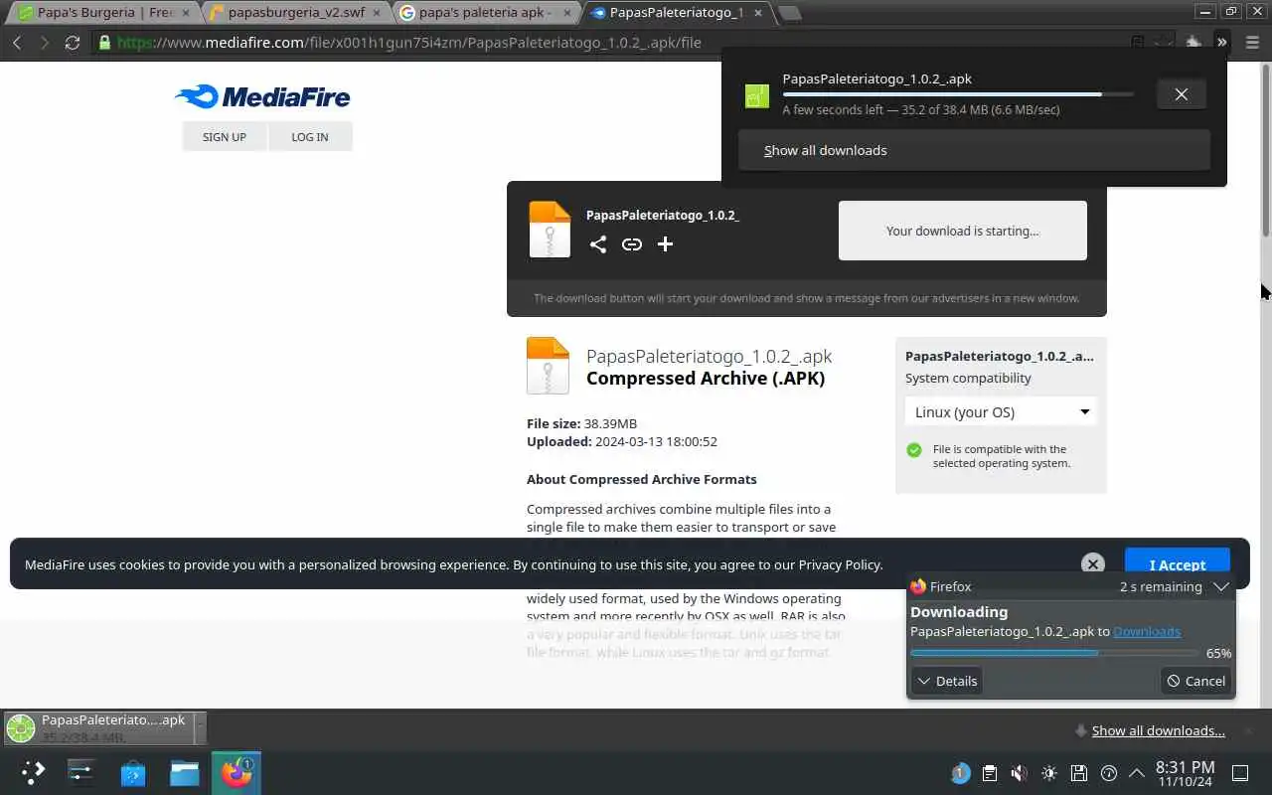Open removable devices tray icon
The height and width of the screenshot is (795, 1272).
(1079, 773)
